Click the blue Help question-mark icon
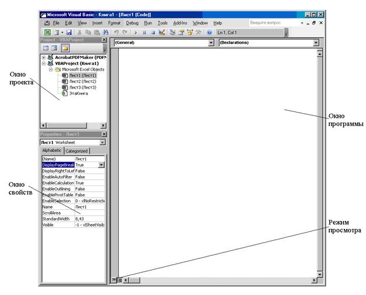Screen dimensions: 366x295 209,33
